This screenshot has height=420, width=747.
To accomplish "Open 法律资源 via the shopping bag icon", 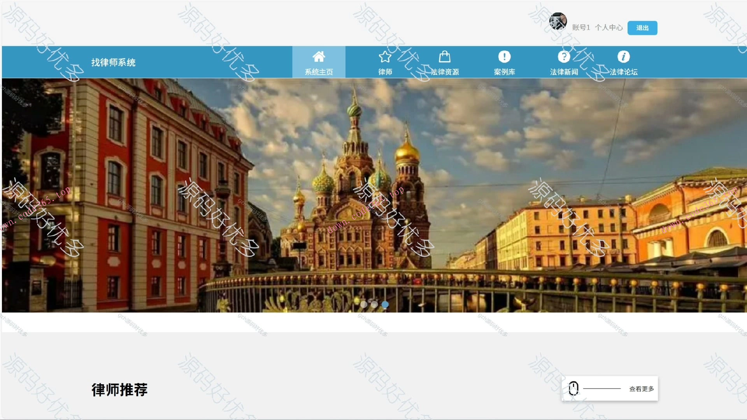I will click(x=444, y=57).
